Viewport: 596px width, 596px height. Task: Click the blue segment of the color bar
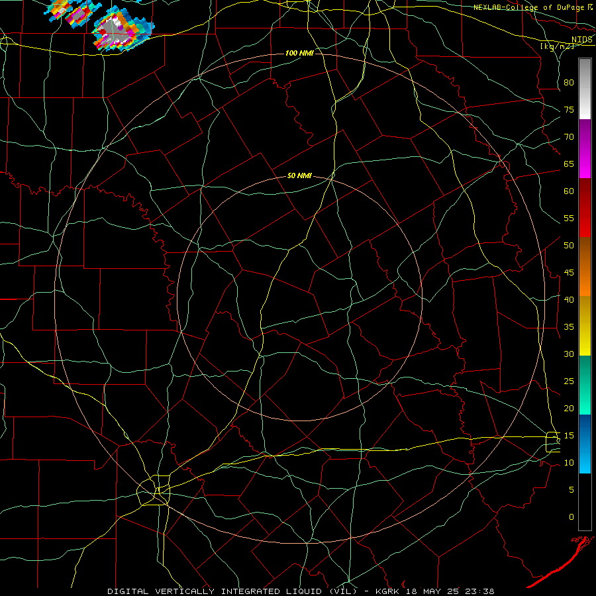click(x=585, y=444)
